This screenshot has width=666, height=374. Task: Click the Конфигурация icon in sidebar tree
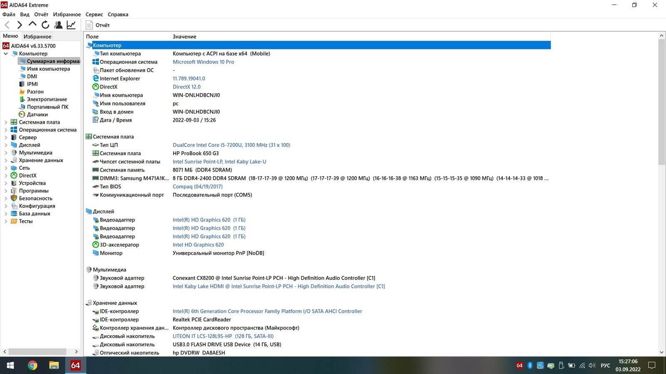point(14,206)
